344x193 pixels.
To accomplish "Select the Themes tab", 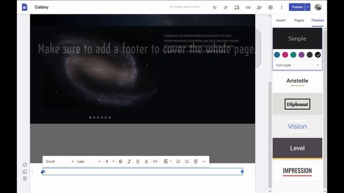I will click(318, 20).
